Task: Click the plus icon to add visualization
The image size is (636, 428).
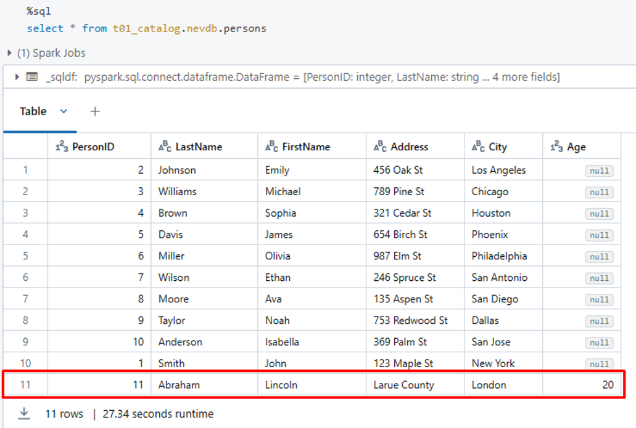Action: [95, 111]
